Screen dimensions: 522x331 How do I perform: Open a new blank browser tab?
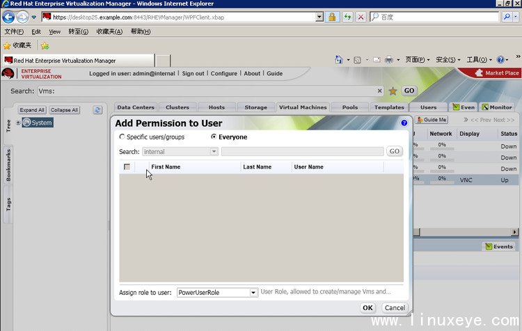[163, 61]
